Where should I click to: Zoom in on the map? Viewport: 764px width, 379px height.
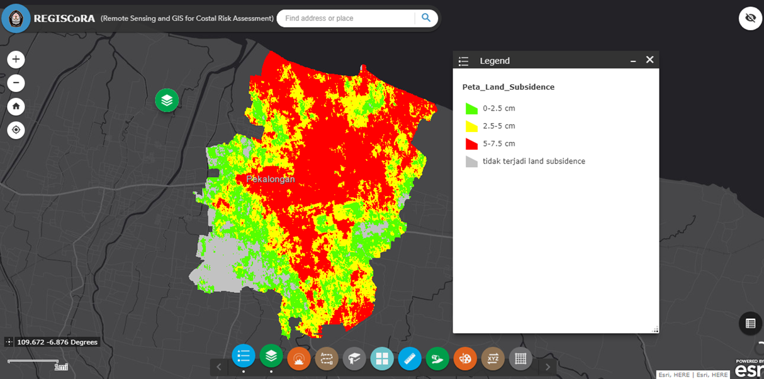point(16,60)
